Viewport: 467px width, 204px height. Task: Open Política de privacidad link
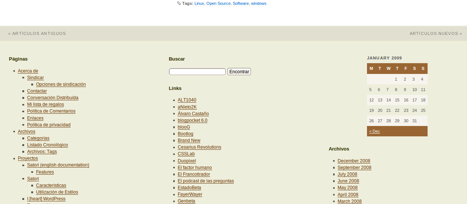point(49,125)
